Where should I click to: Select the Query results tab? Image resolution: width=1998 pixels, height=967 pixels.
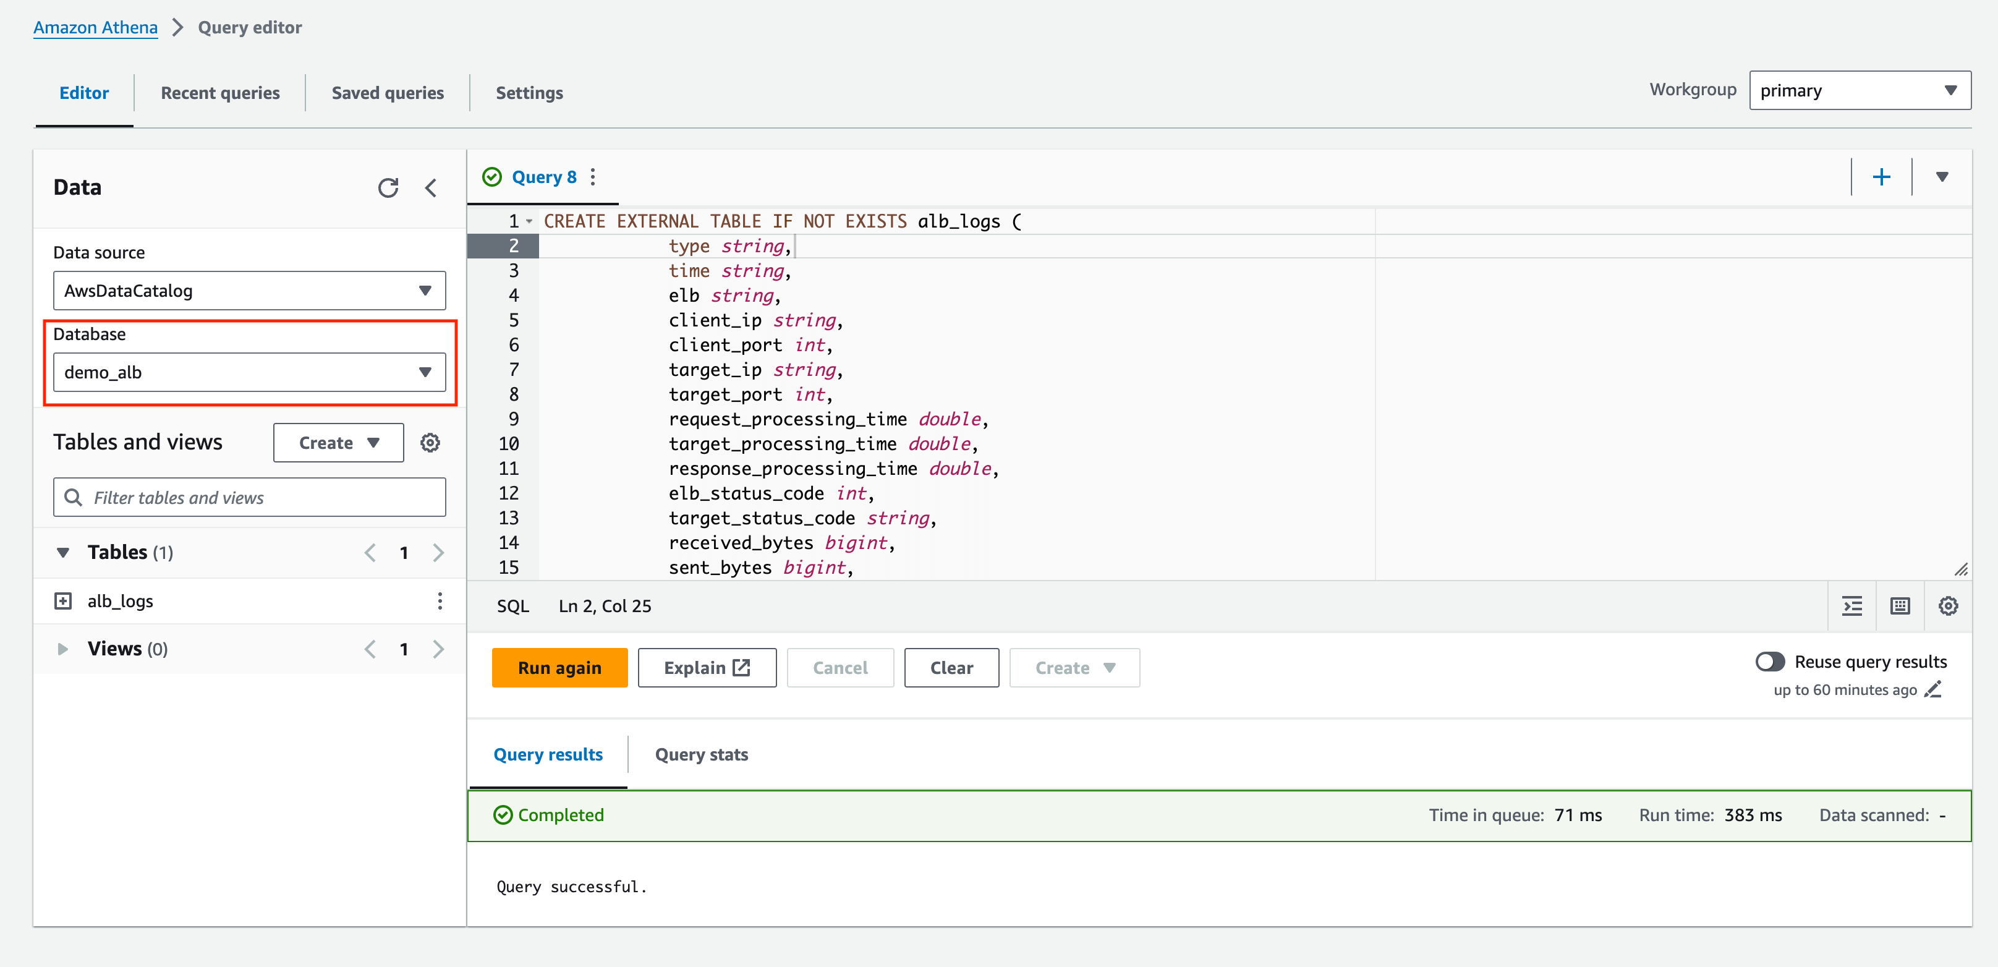pos(548,754)
